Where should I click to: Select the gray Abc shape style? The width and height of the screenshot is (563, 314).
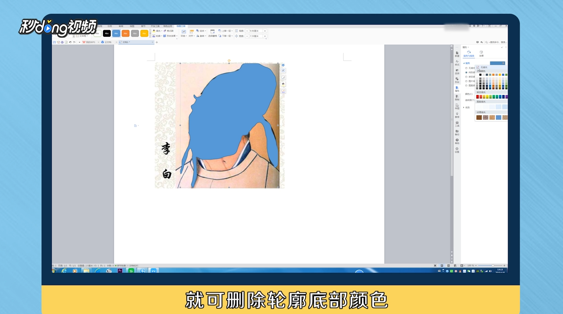[x=135, y=33]
